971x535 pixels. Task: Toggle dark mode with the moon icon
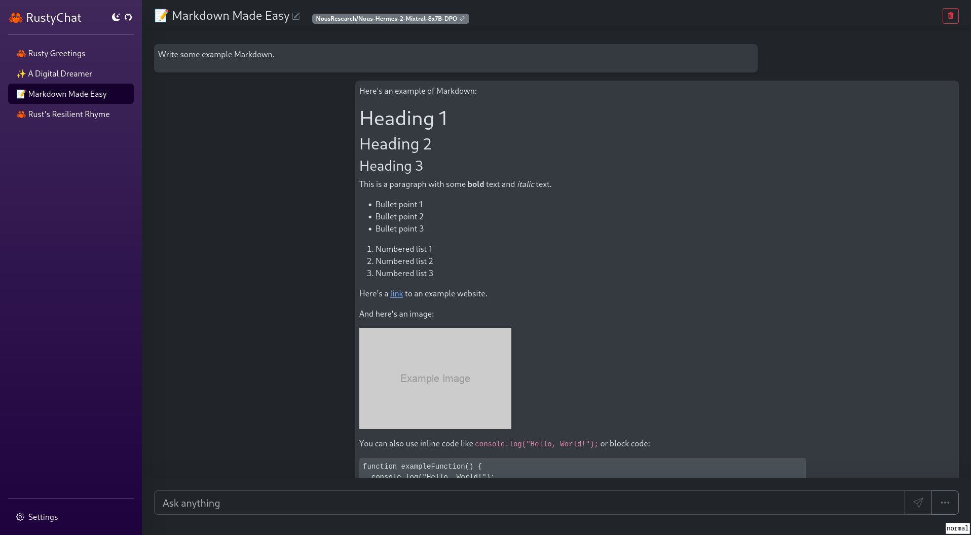(116, 17)
